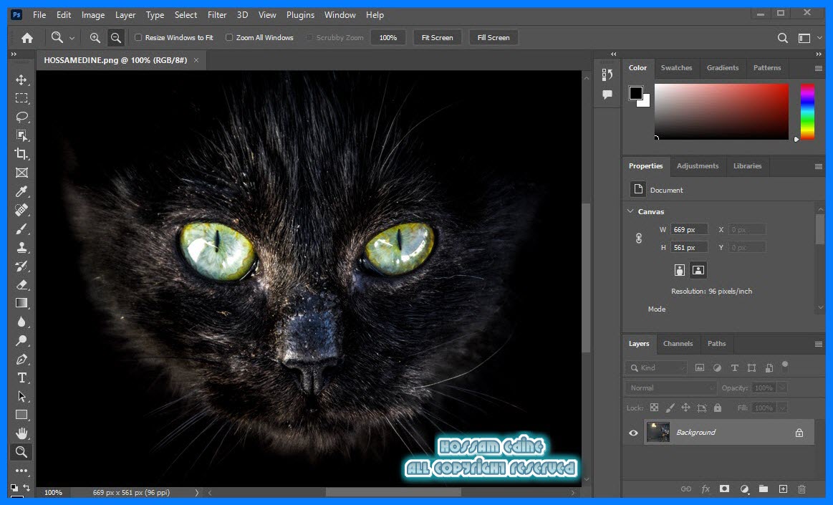Open the Search icon at top right
The image size is (833, 505).
point(783,38)
